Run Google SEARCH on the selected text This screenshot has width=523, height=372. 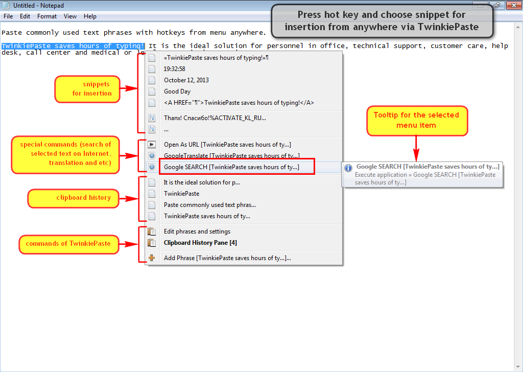[x=244, y=167]
